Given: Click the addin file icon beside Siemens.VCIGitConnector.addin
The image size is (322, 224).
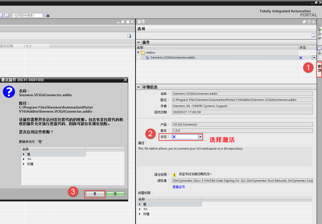Looking at the screenshot, I should point(147,58).
